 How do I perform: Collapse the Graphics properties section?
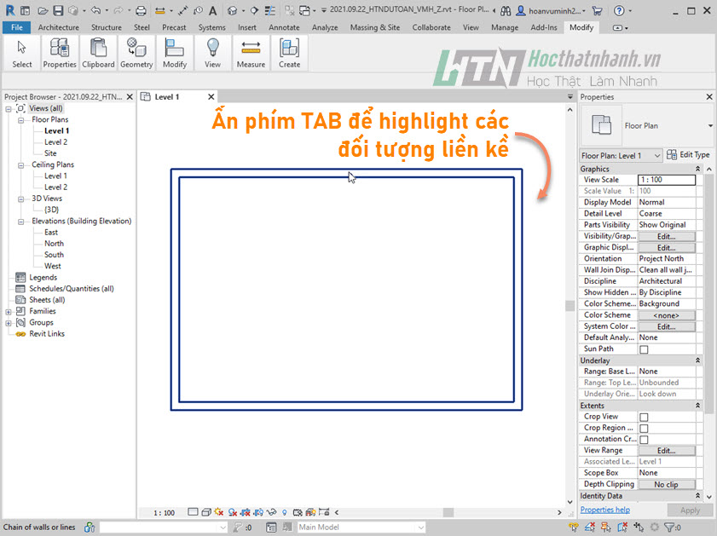(697, 169)
